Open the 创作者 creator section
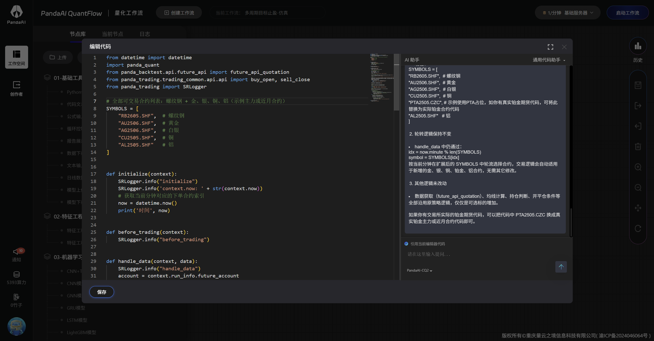 tap(16, 88)
